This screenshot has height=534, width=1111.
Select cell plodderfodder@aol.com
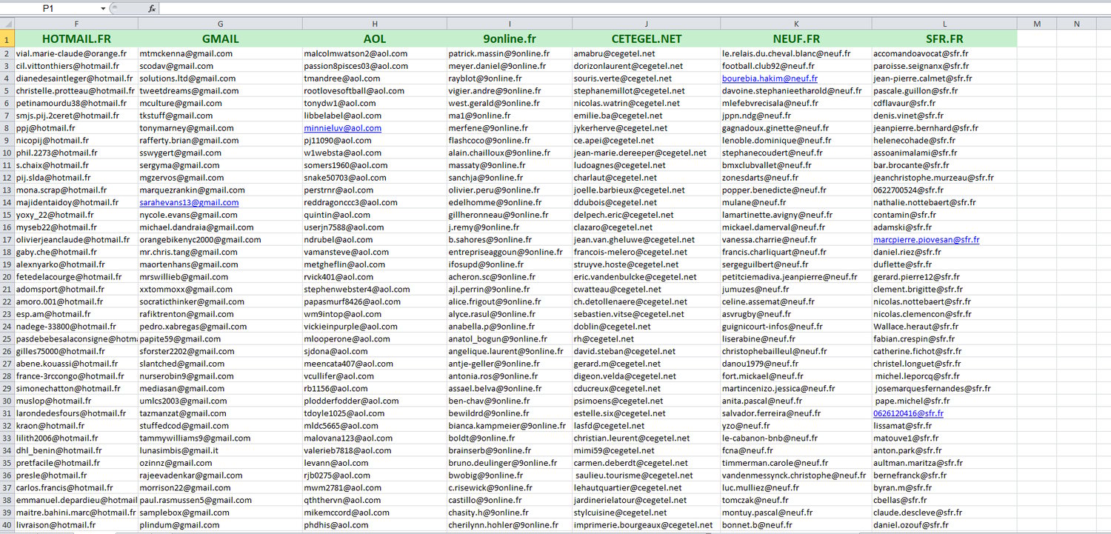[374, 401]
